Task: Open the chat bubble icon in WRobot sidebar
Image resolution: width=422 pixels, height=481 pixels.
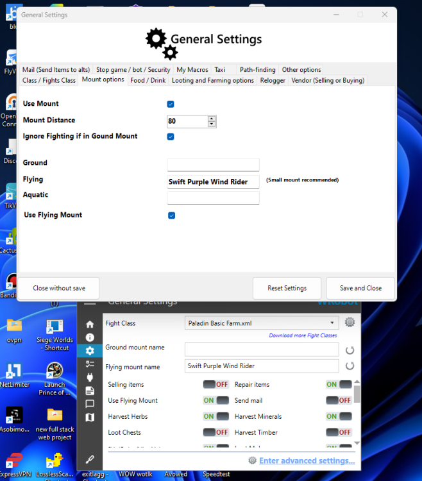Action: pyautogui.click(x=90, y=403)
